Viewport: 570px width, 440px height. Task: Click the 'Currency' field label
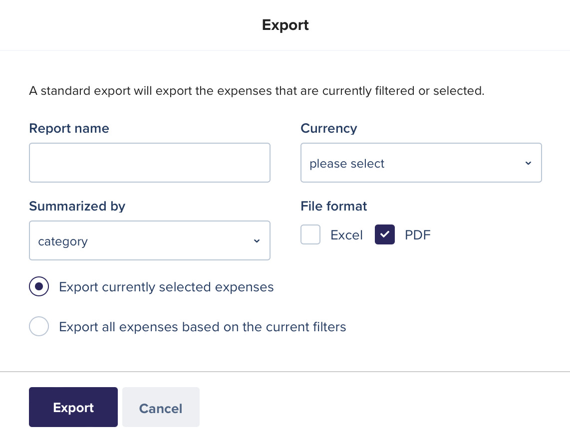click(x=328, y=128)
